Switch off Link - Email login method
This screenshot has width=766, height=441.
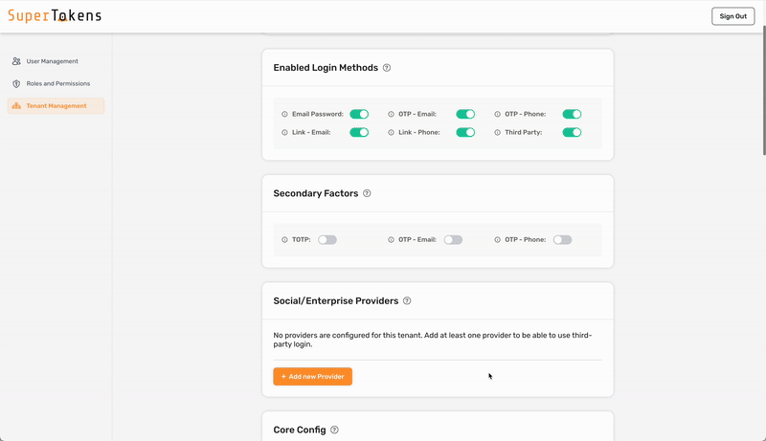pos(359,132)
